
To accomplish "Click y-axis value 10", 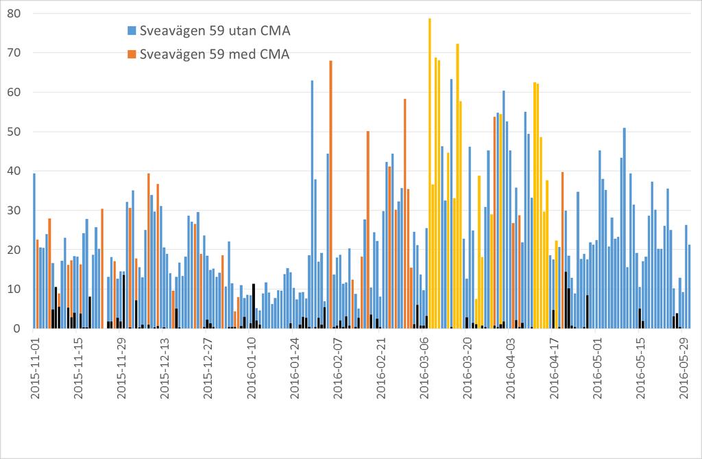I will coord(14,289).
